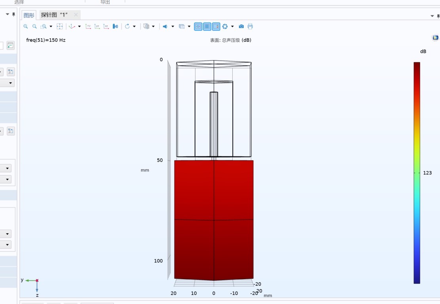Switch to the YZ plane view
440x304 pixels.
[97, 26]
